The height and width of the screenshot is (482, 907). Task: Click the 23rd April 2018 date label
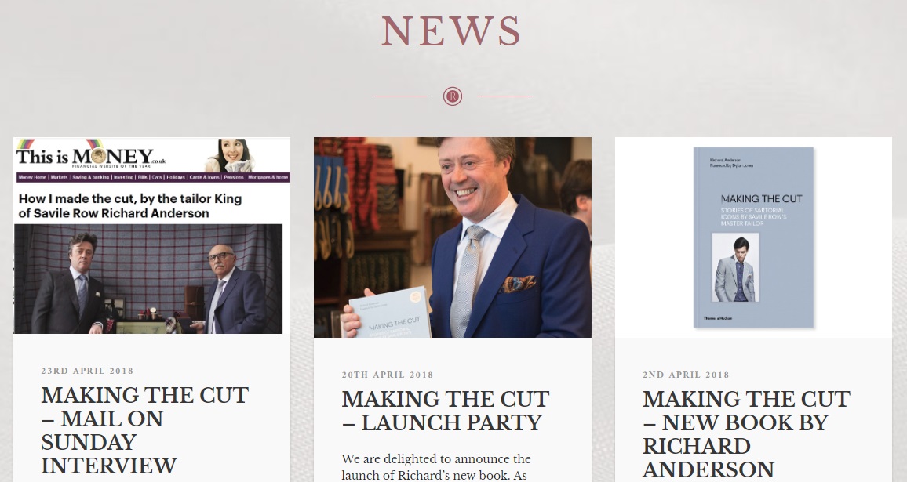click(87, 371)
